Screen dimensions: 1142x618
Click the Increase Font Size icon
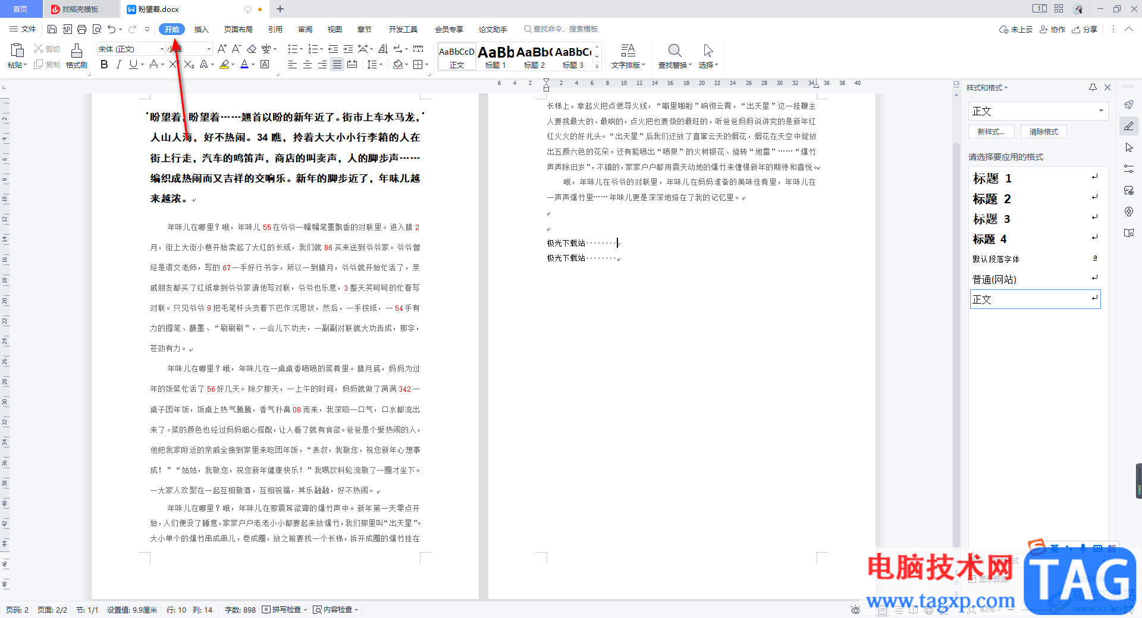pyautogui.click(x=222, y=49)
